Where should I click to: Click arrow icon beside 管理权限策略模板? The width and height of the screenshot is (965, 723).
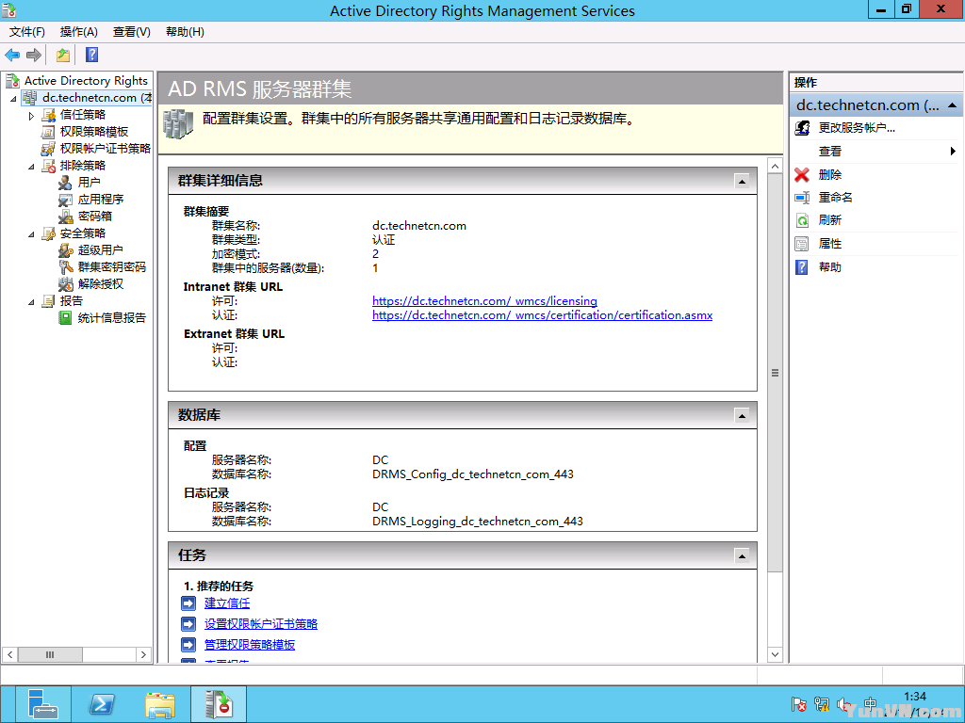188,645
